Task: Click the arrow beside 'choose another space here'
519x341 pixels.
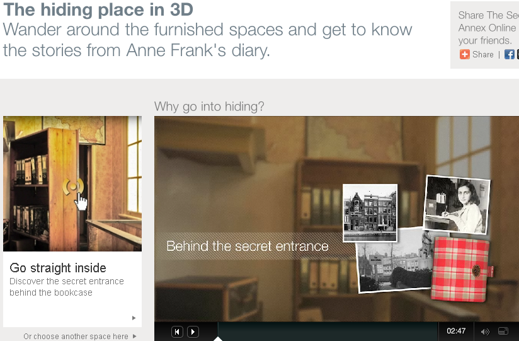Action: [x=134, y=336]
